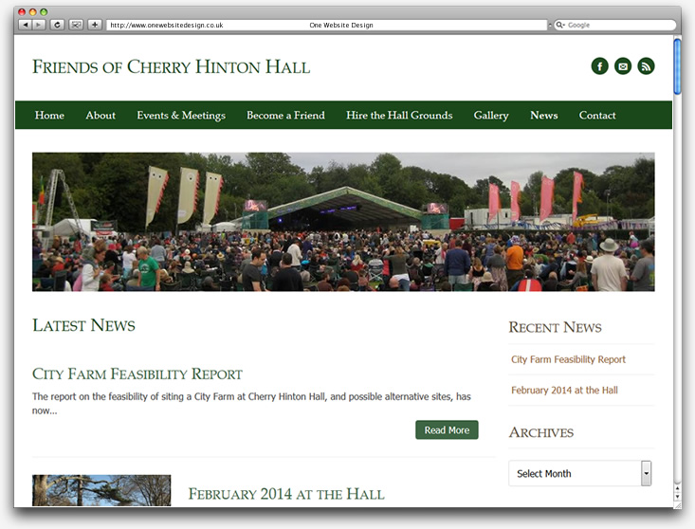Click the City Farm report excerpt text
The image size is (695, 529).
tap(251, 403)
